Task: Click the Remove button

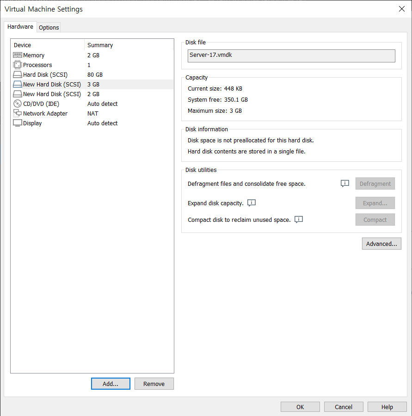Action: 154,384
